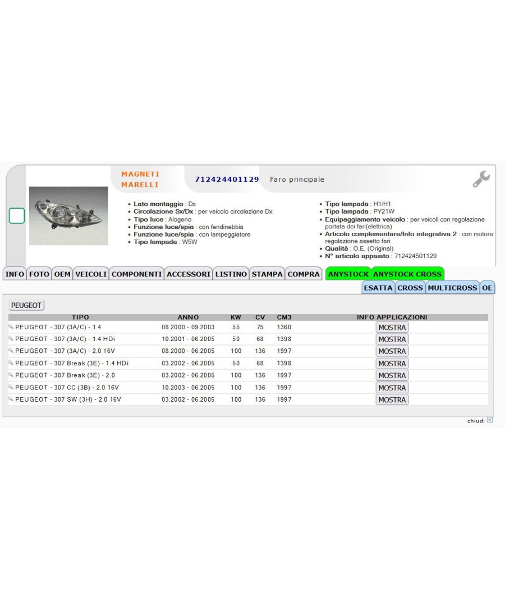
Task: Click PEUGEOT - 307 Break (3E) - 1.4 HDi text
Action: (x=72, y=363)
